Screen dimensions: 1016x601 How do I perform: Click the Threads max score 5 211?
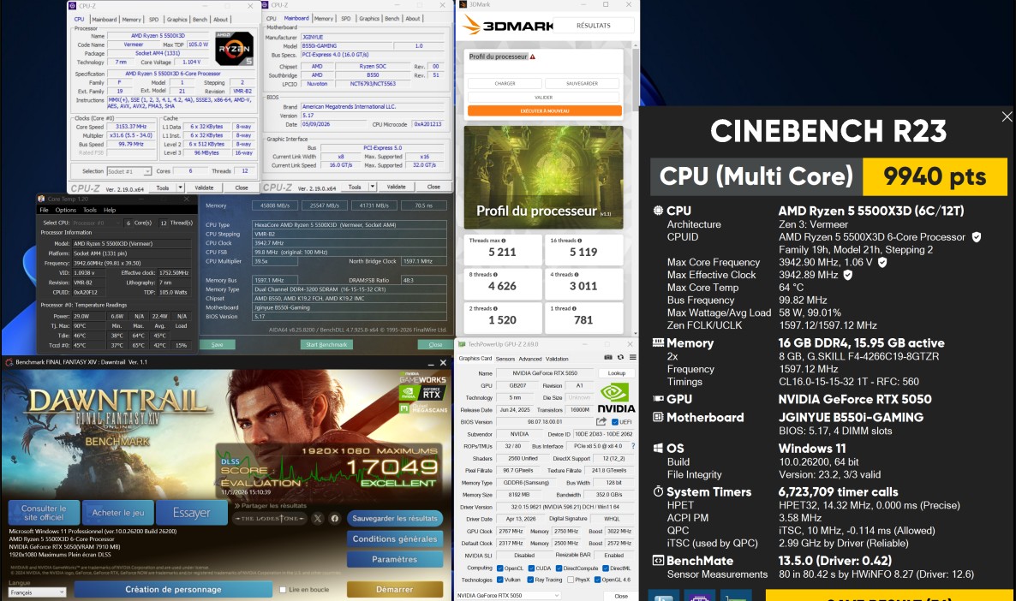tap(502, 252)
